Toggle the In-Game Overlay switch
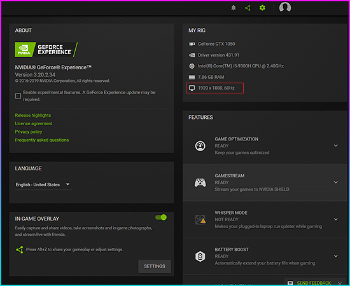 (x=161, y=217)
